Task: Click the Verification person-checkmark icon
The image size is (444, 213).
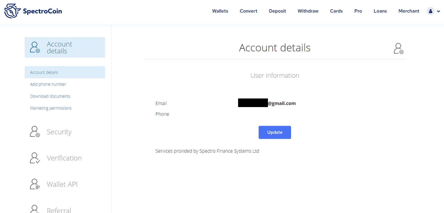Action: point(35,158)
